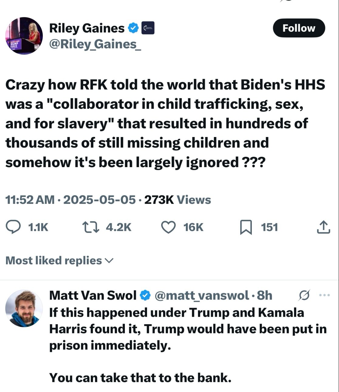Open the @matt_vanswol handle link
The width and height of the screenshot is (339, 392).
202,295
